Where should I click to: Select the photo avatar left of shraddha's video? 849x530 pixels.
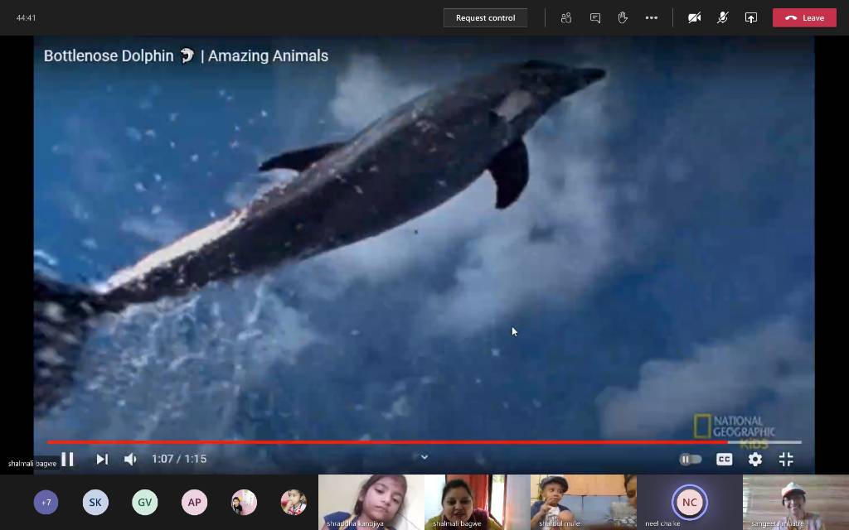point(294,503)
